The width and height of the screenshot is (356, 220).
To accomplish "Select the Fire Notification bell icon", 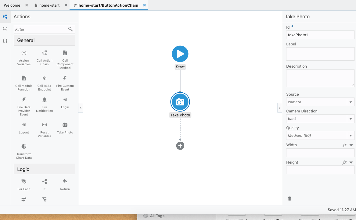I will (45, 100).
